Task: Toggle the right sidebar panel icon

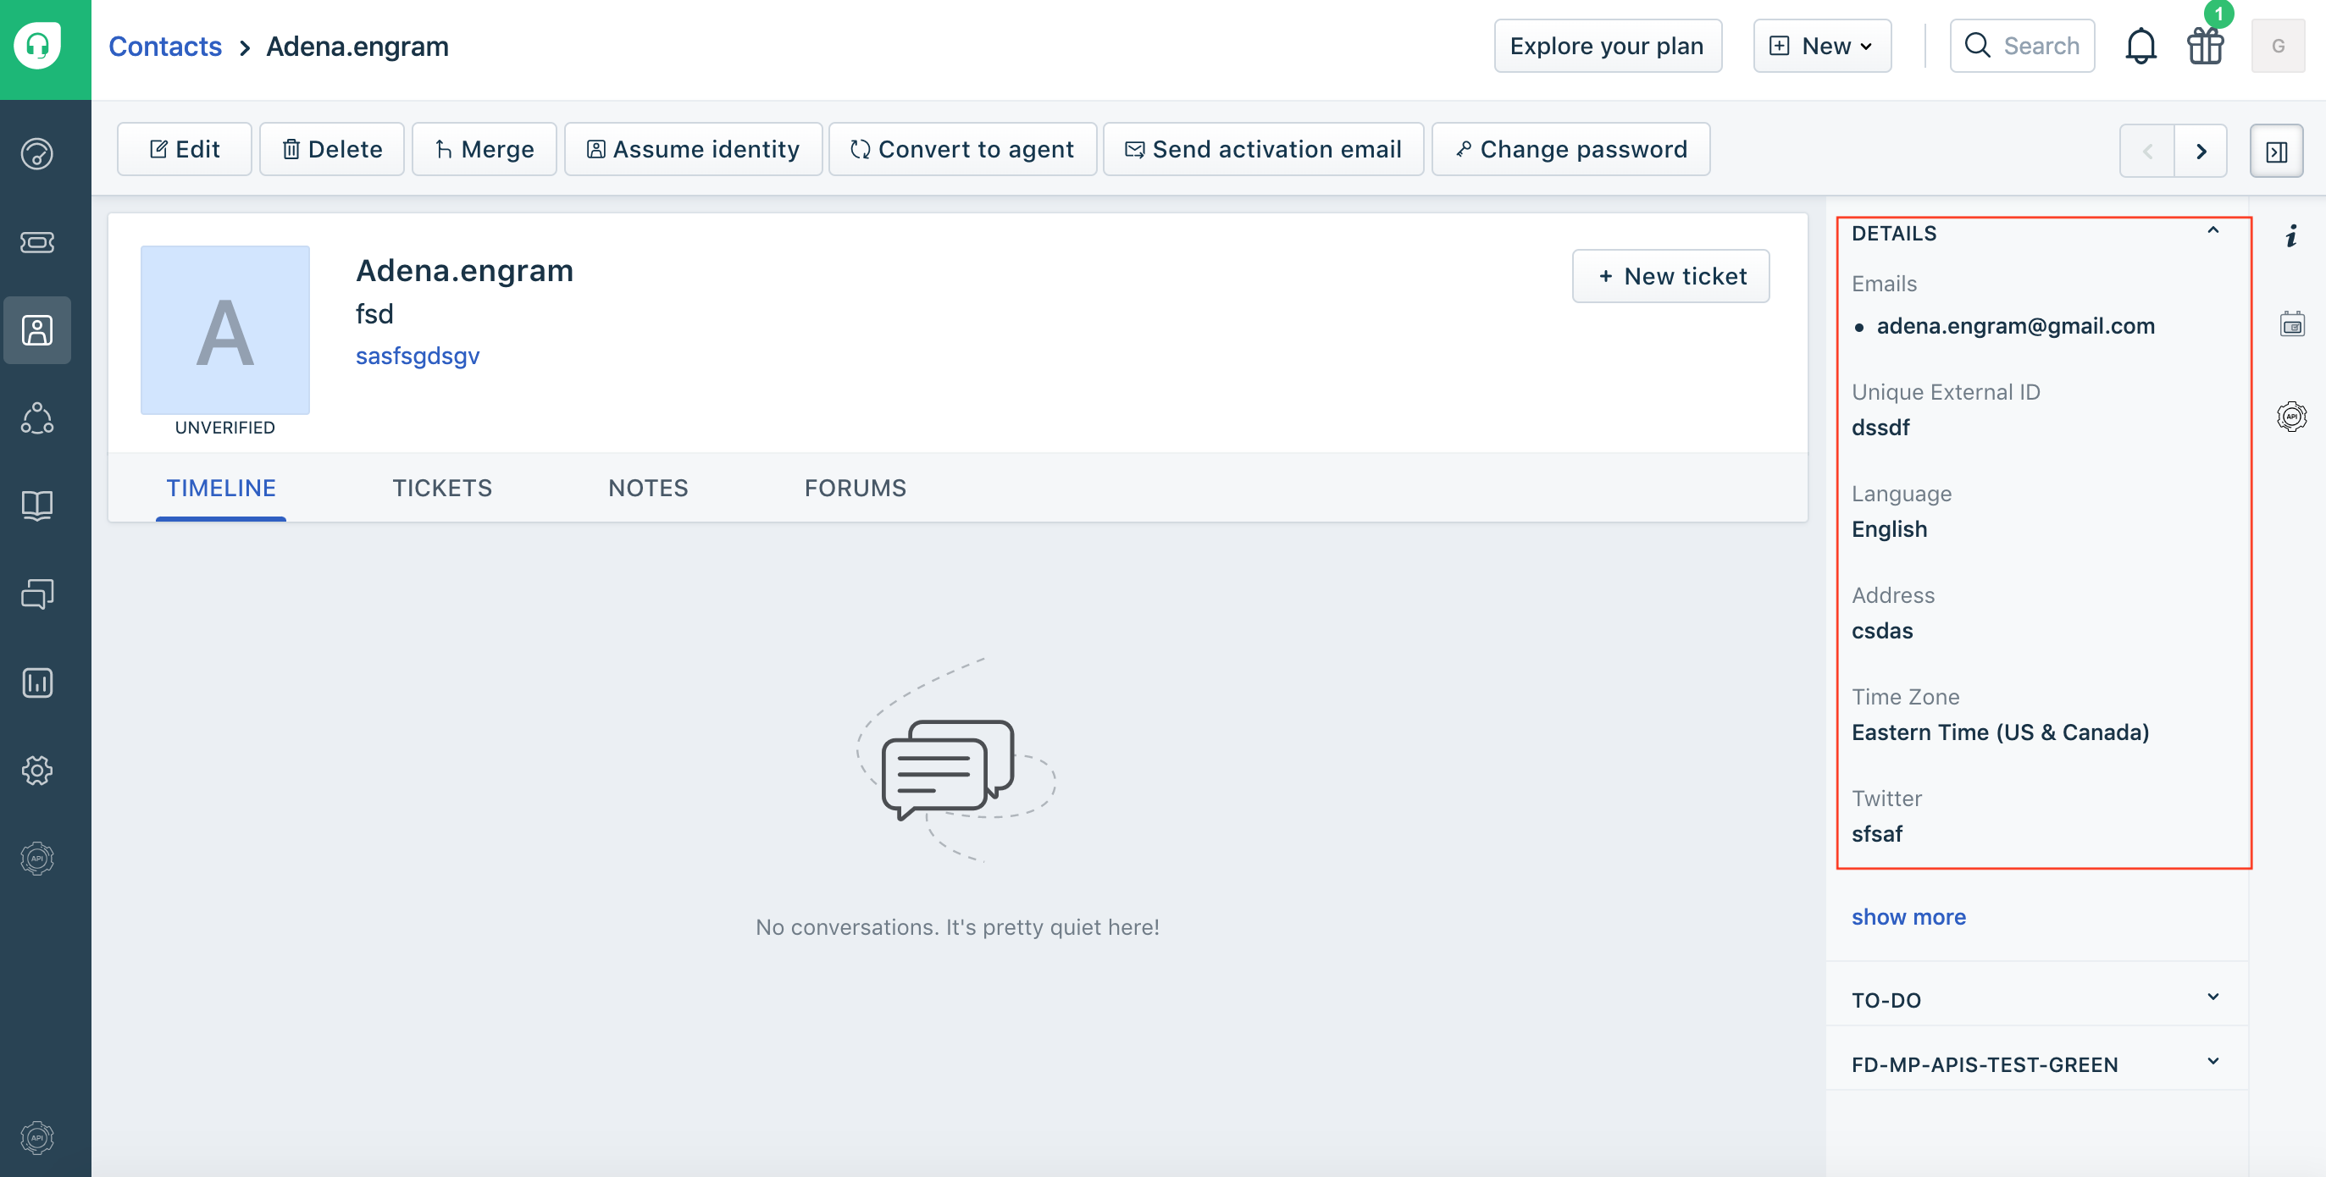Action: click(x=2276, y=151)
